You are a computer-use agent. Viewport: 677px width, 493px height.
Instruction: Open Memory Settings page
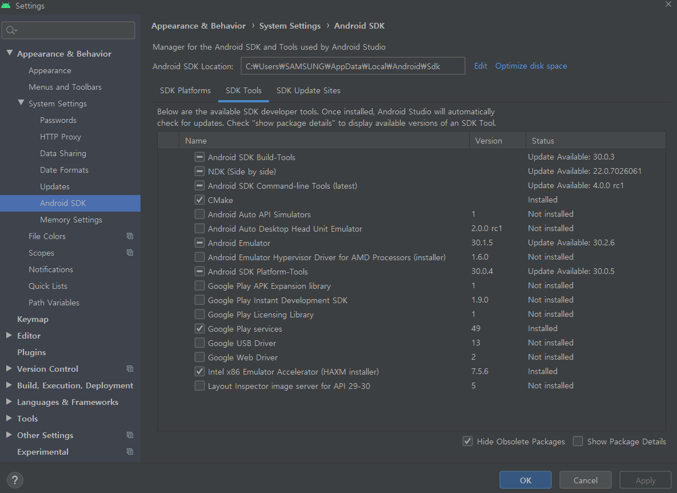pos(71,220)
